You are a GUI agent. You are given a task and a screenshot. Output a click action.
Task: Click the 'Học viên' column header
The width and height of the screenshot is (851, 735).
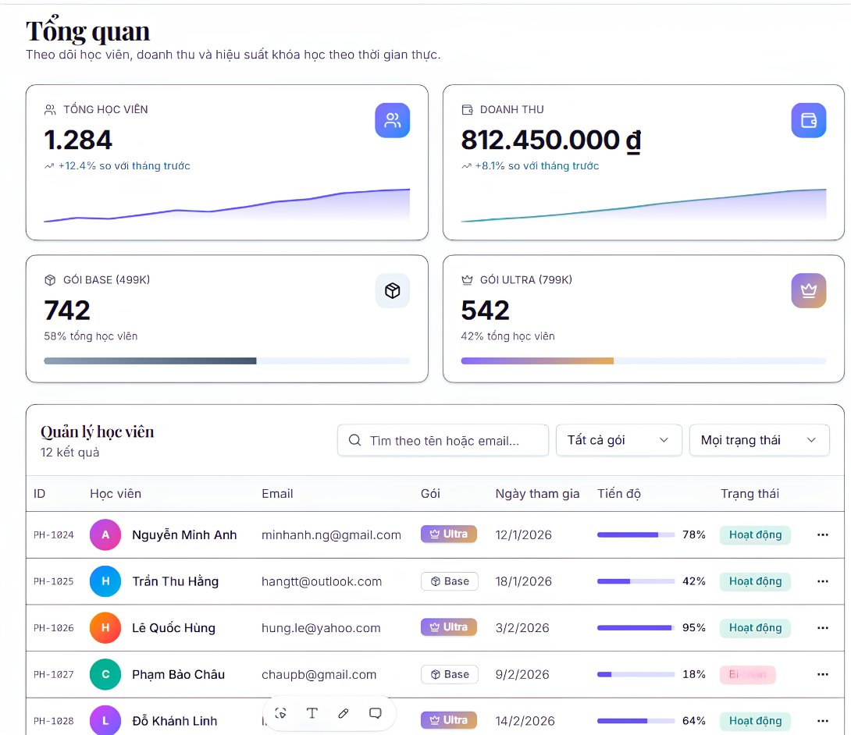click(x=116, y=494)
